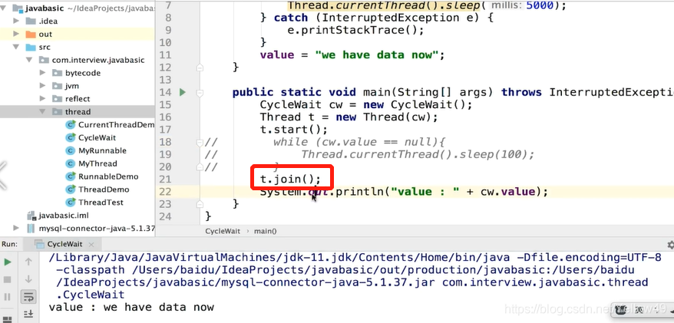Select the blue src folder icon

click(31, 48)
